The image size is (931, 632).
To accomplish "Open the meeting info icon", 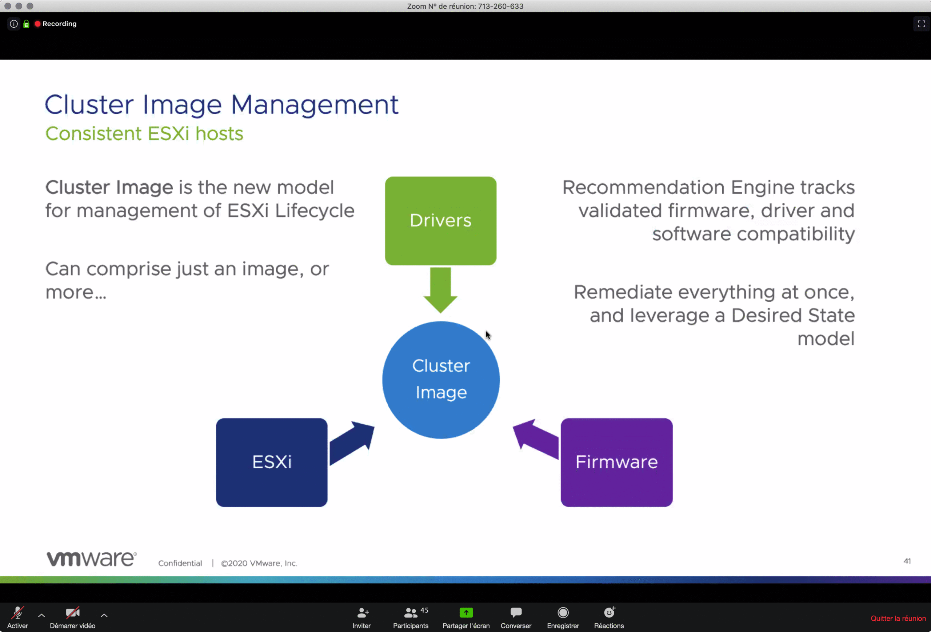I will (x=13, y=24).
